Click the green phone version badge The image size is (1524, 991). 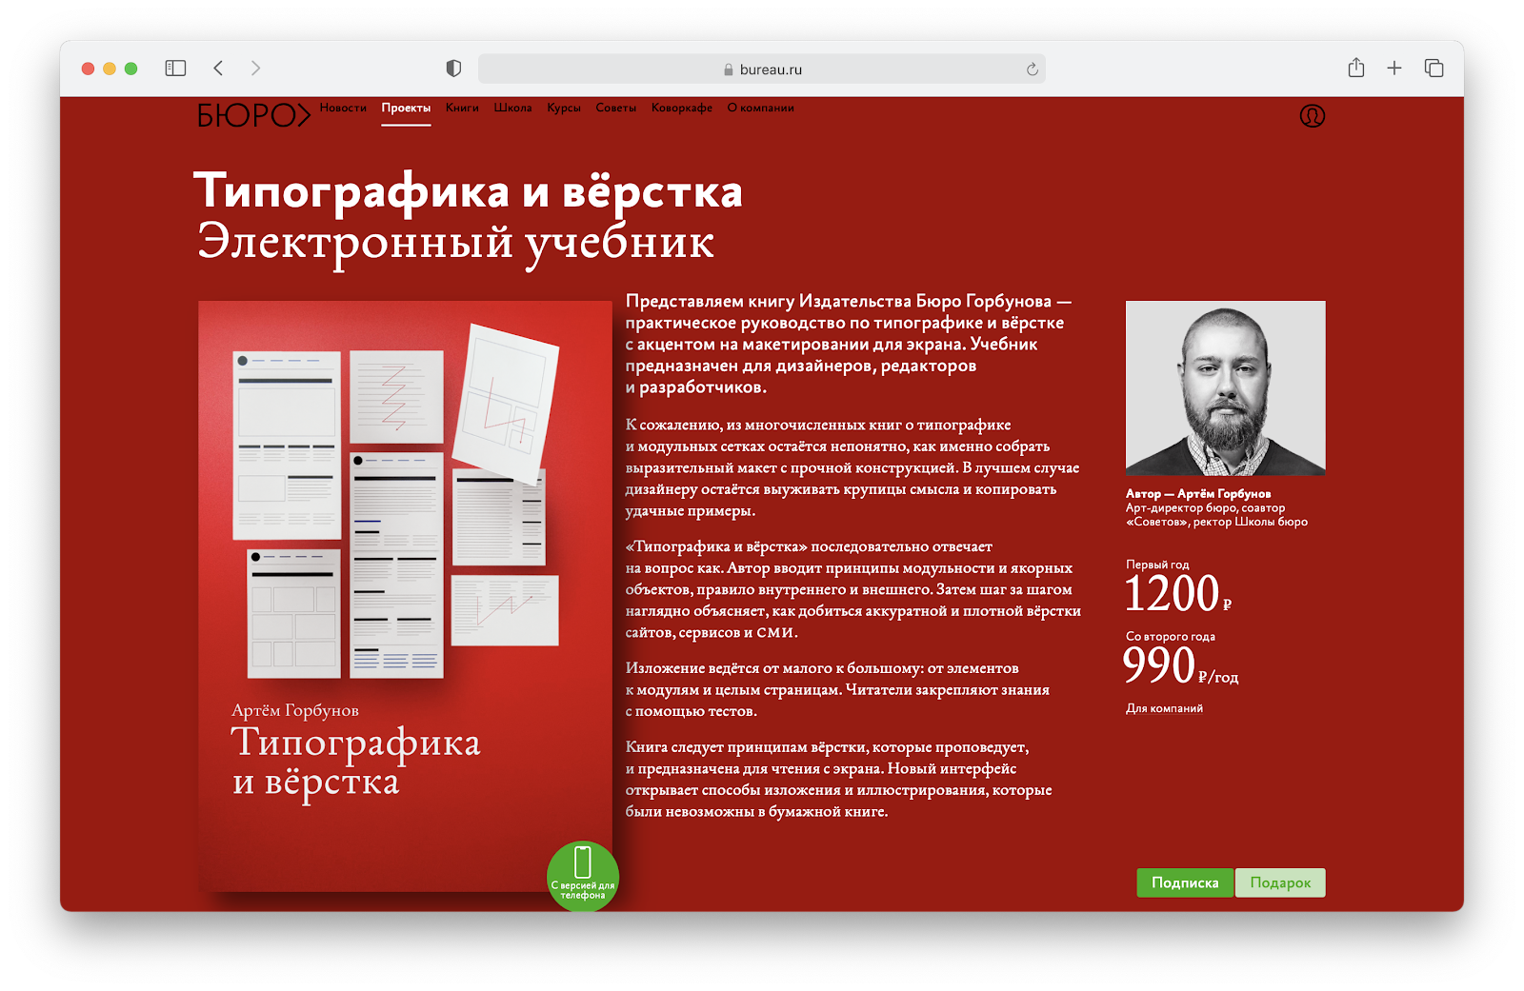(x=583, y=876)
